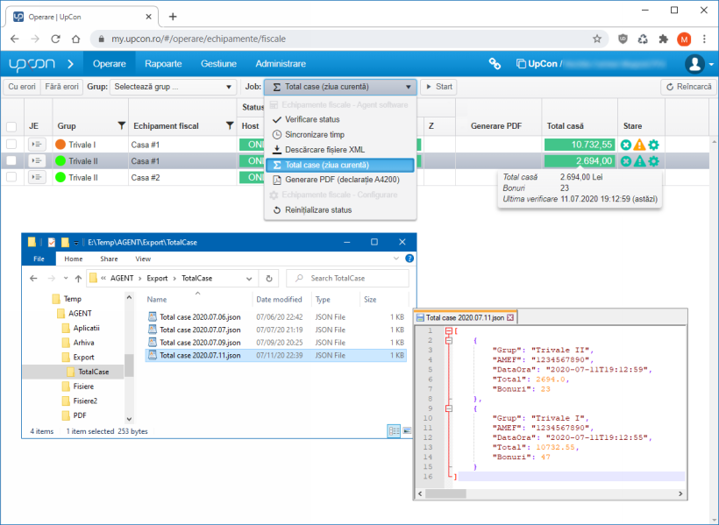Select Reinițializare status menu item
Image resolution: width=719 pixels, height=525 pixels.
pyautogui.click(x=340, y=210)
